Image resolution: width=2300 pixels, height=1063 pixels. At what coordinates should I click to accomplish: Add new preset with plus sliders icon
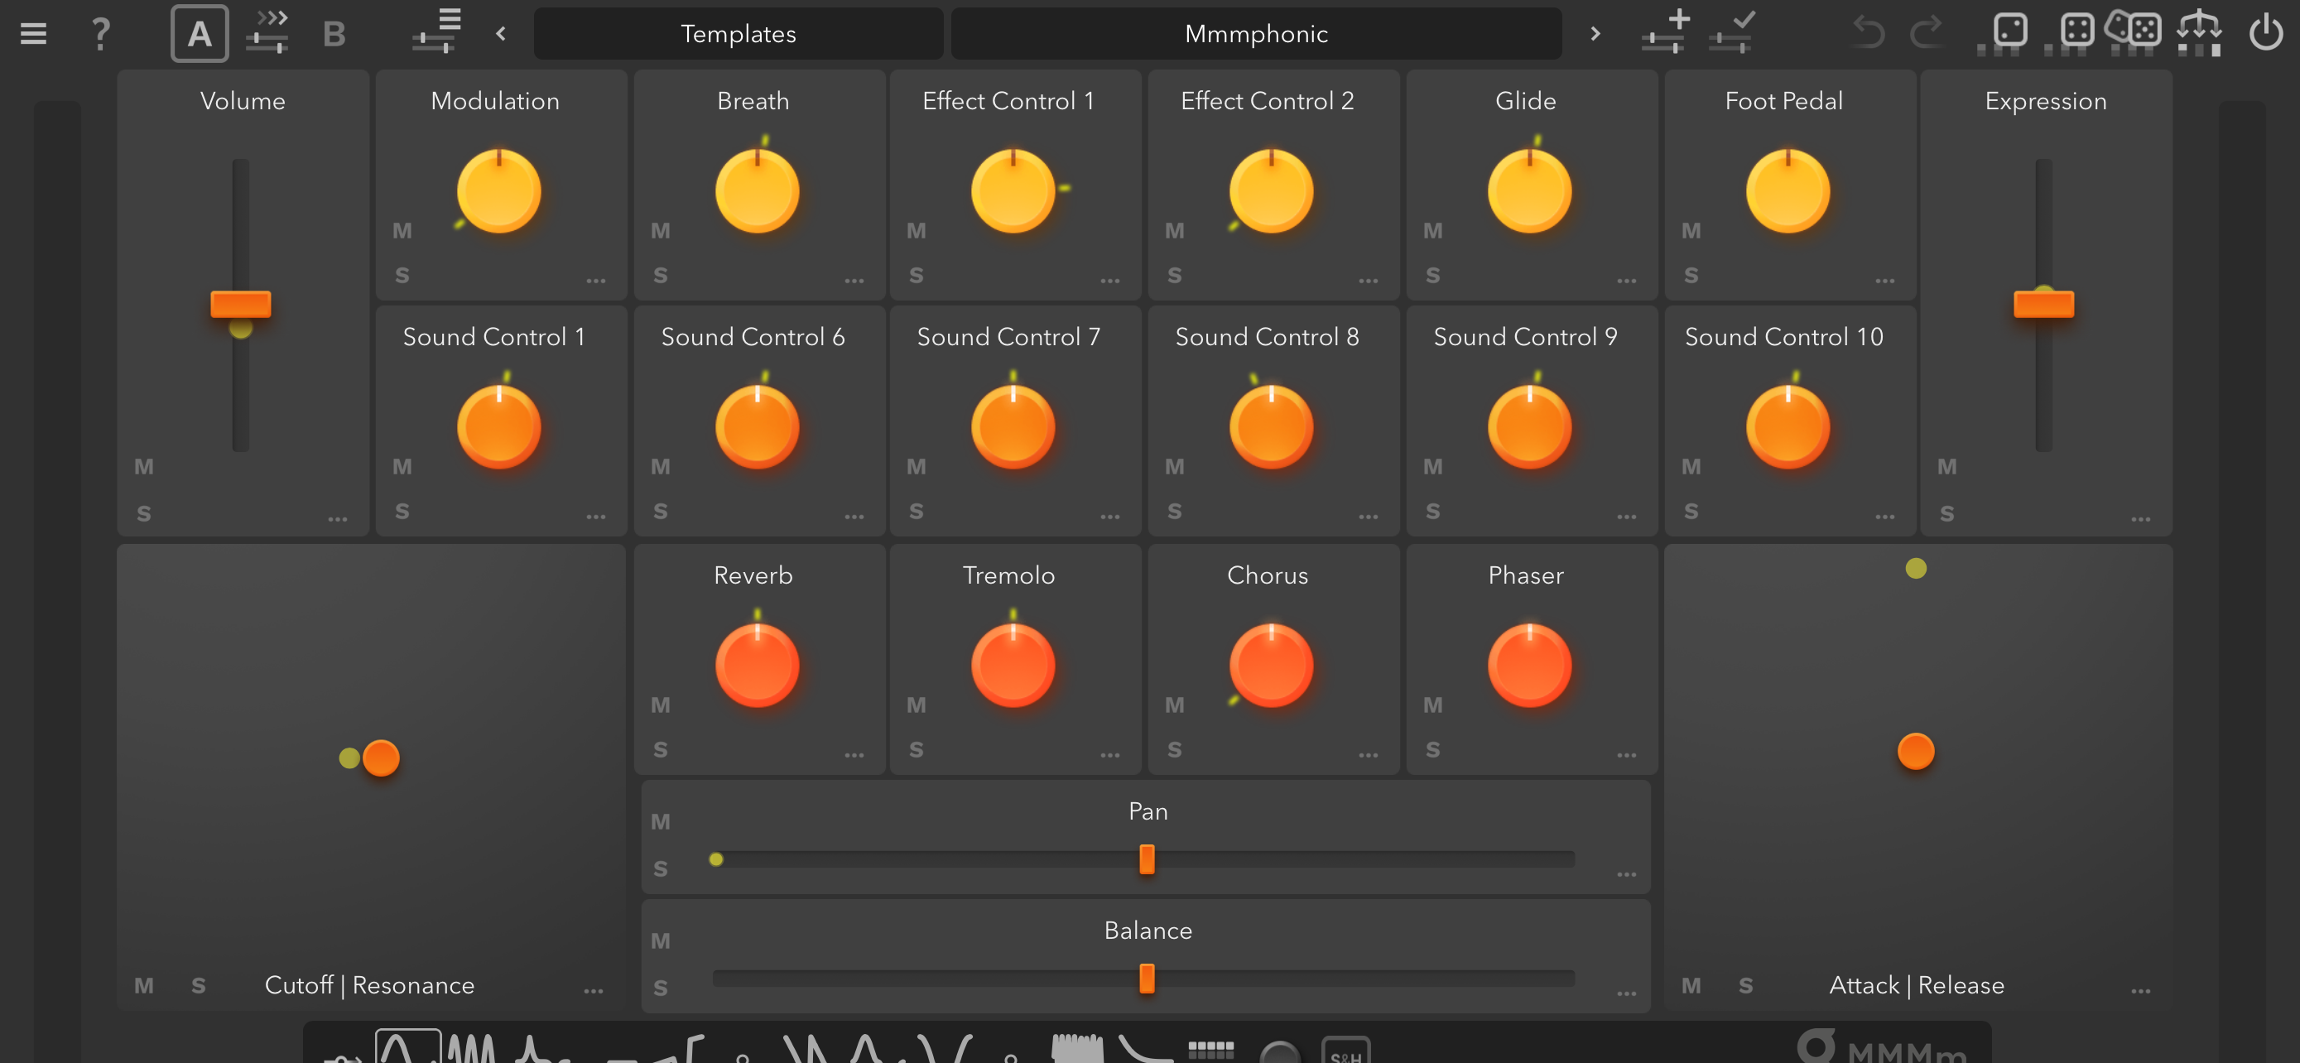pos(1666,32)
